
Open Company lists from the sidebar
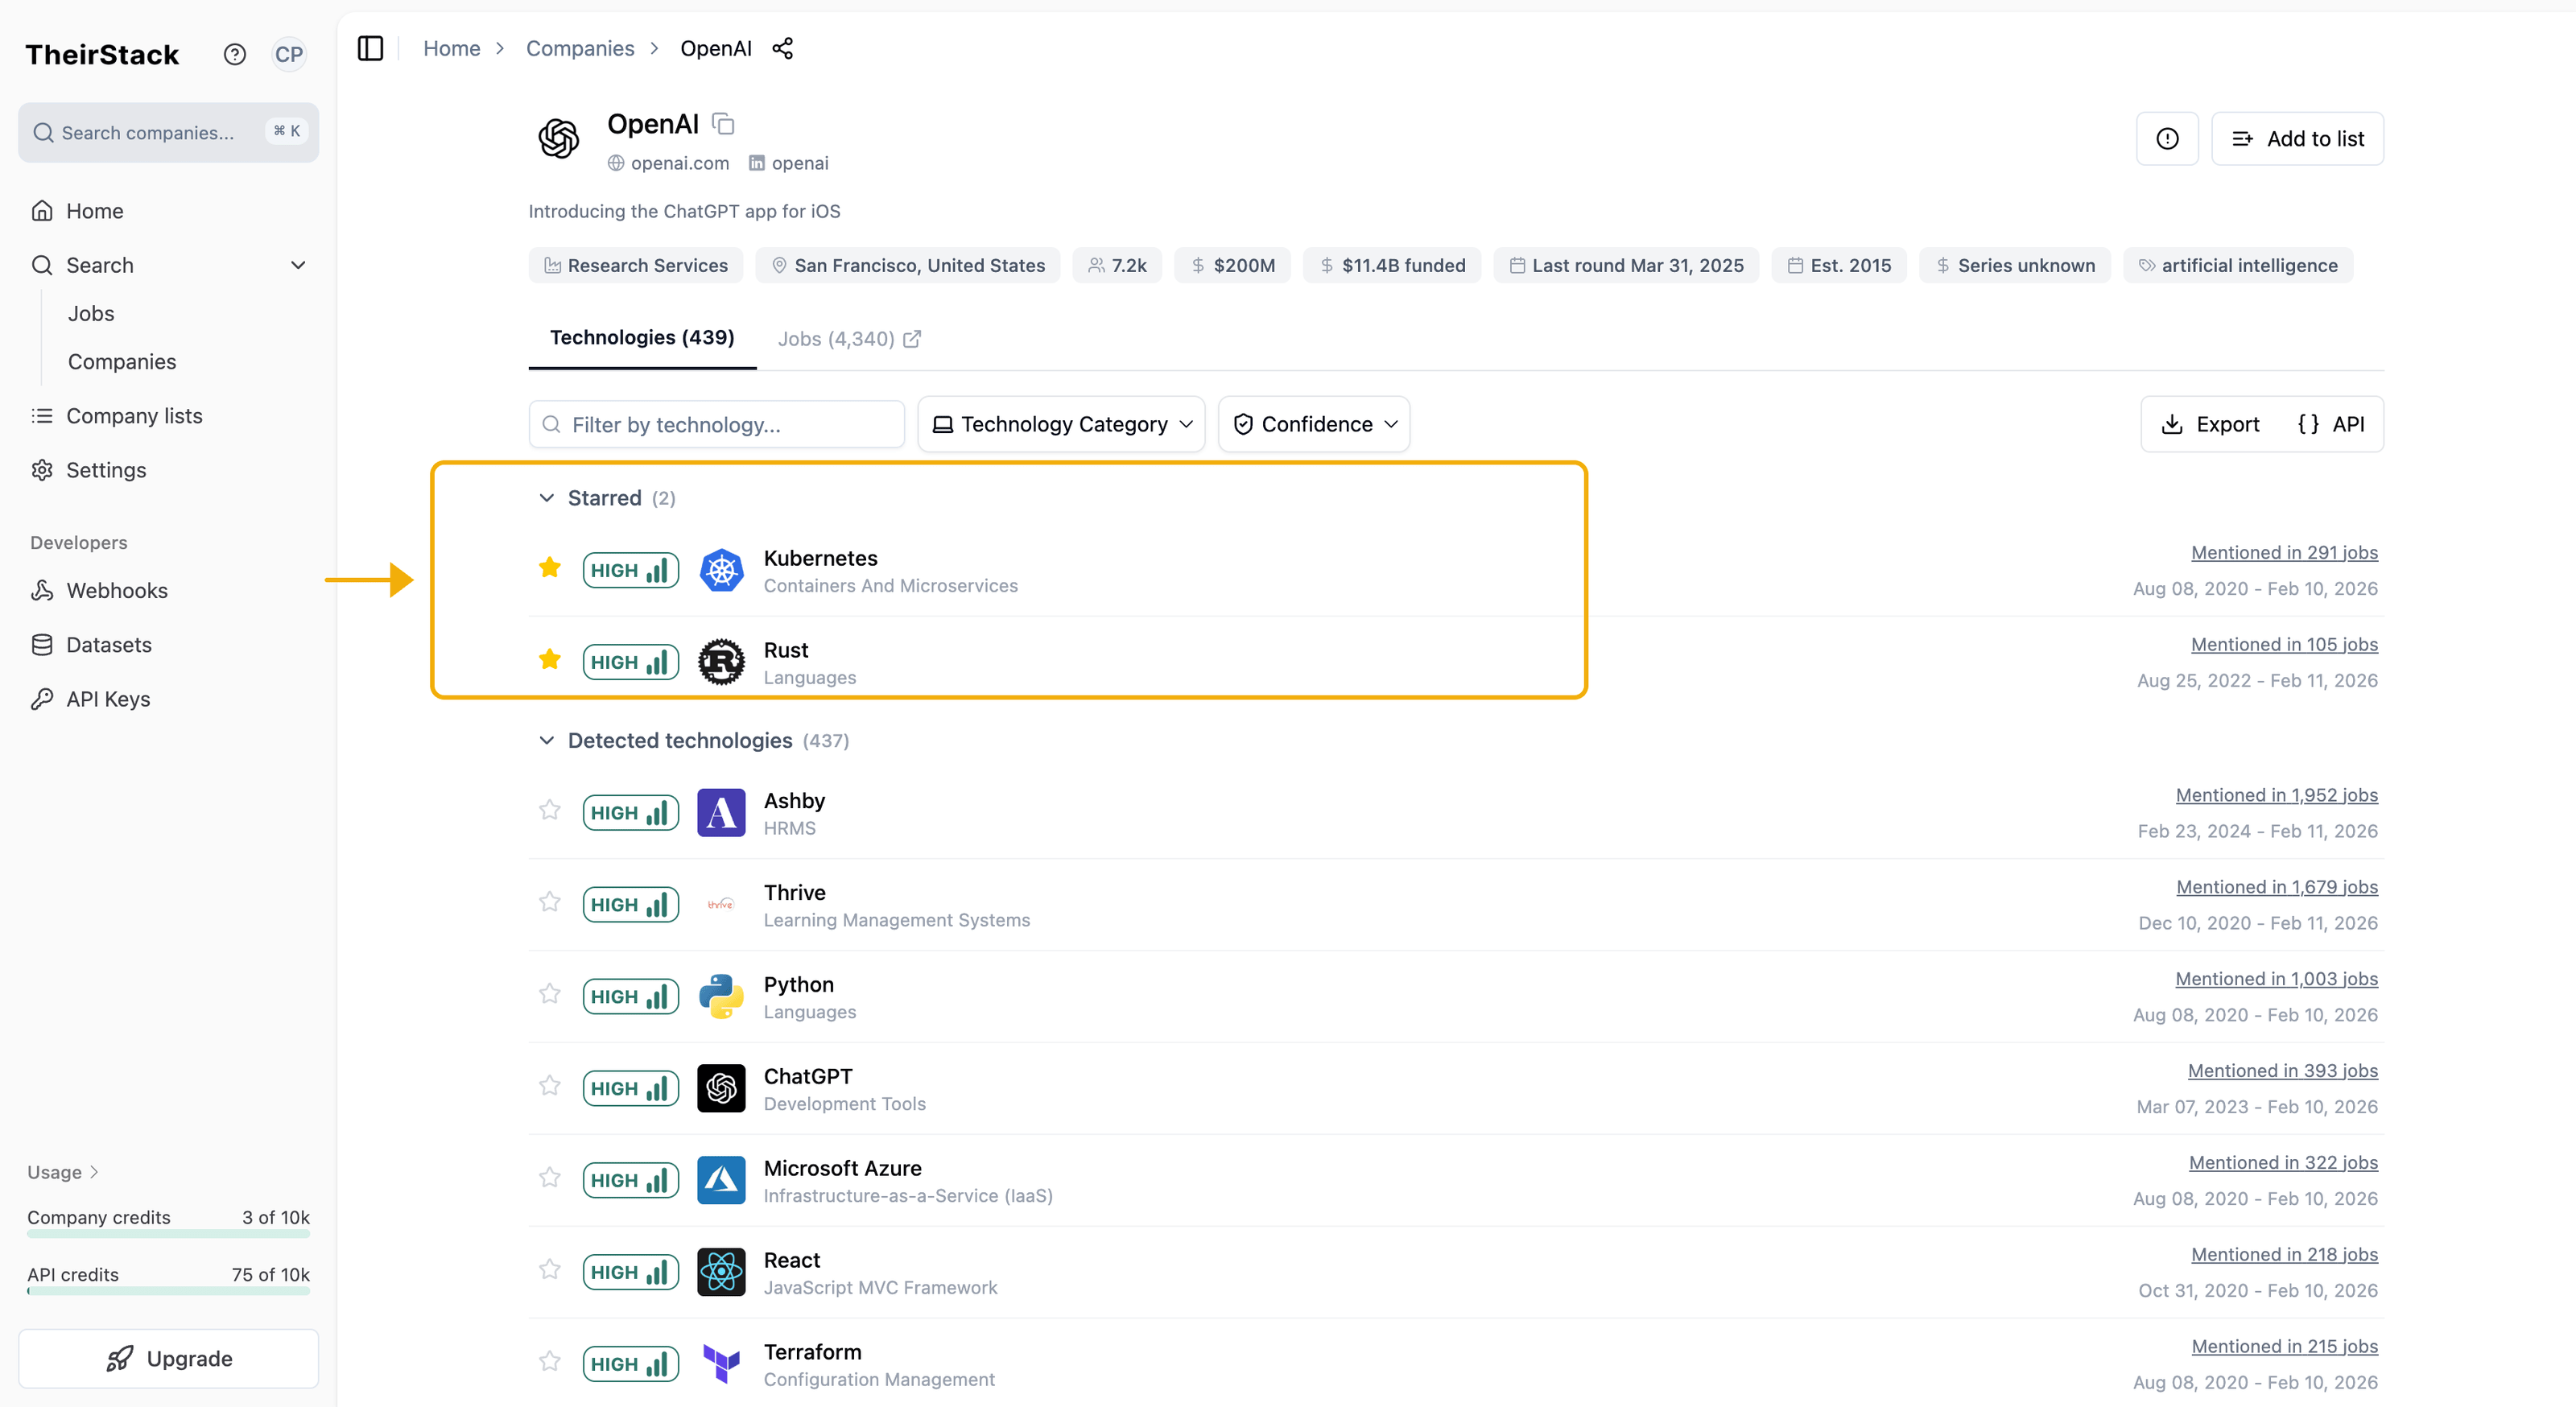pos(135,415)
